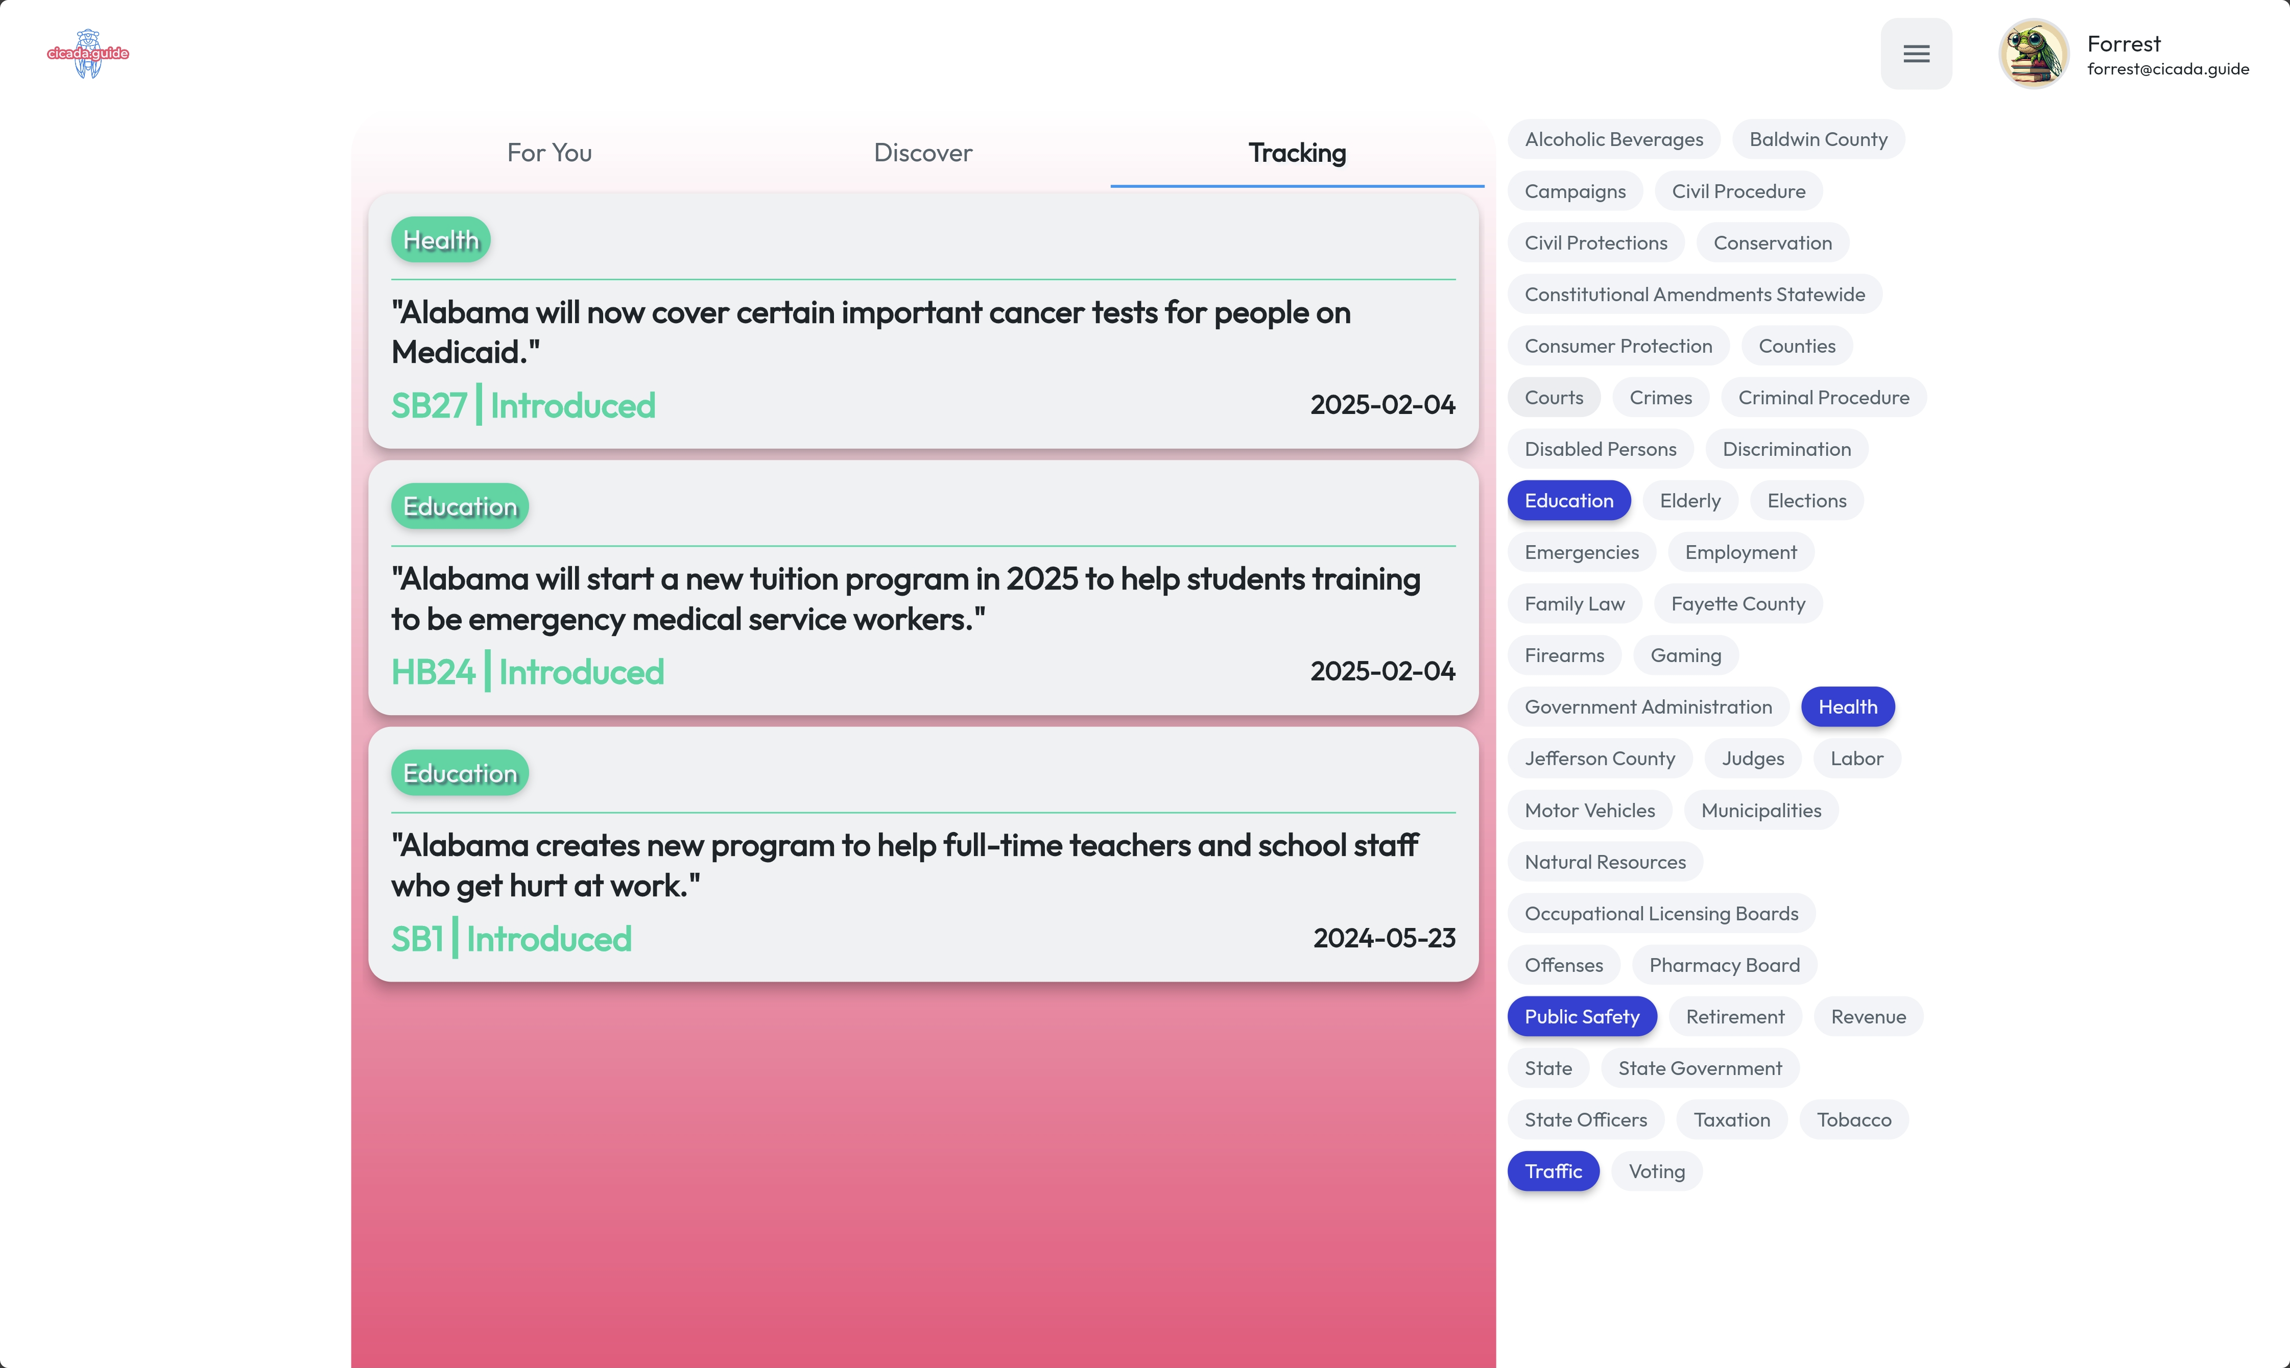The height and width of the screenshot is (1368, 2290).
Task: Select the Tracking tab
Action: pos(1296,153)
